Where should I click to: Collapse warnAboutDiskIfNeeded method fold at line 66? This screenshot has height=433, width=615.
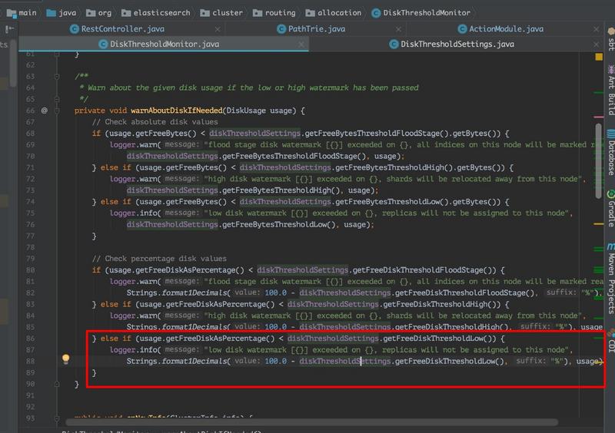[57, 111]
